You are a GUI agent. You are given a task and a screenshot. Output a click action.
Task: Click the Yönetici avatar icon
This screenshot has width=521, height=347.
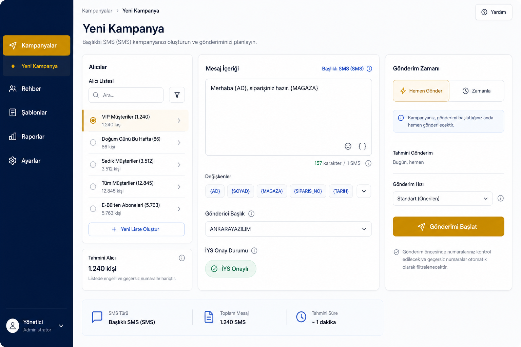click(x=13, y=326)
